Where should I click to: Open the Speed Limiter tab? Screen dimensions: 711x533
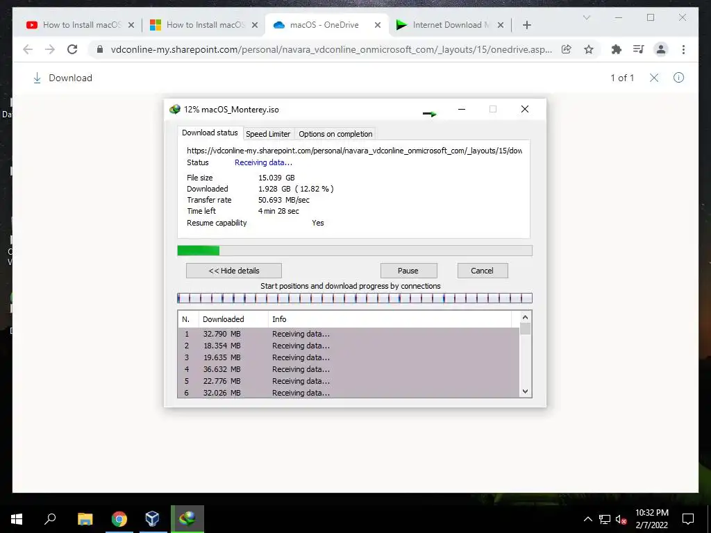pos(268,134)
